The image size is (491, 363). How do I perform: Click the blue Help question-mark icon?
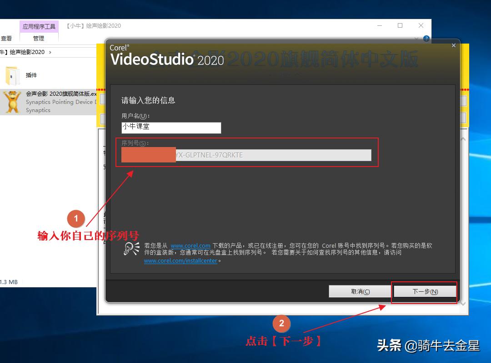tap(426, 39)
